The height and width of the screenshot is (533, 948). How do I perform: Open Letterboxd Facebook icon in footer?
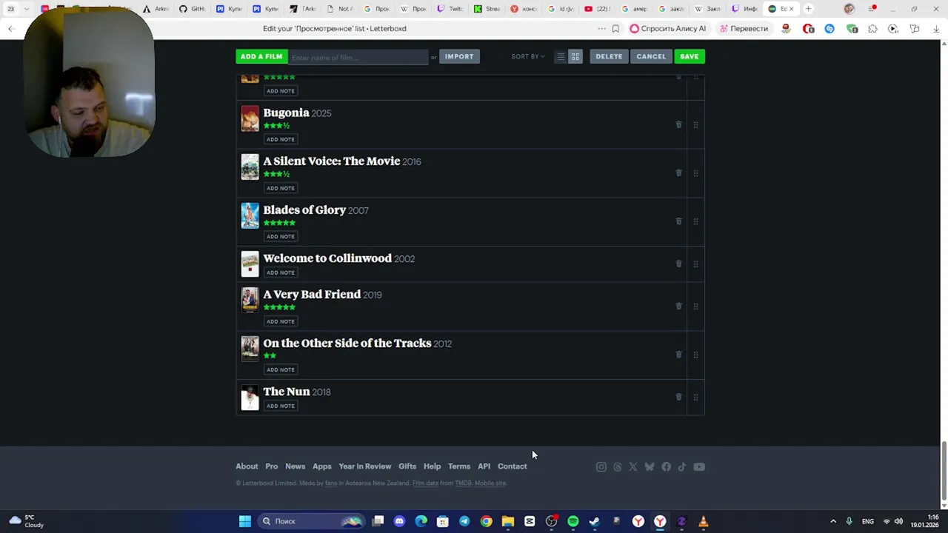pos(666,466)
